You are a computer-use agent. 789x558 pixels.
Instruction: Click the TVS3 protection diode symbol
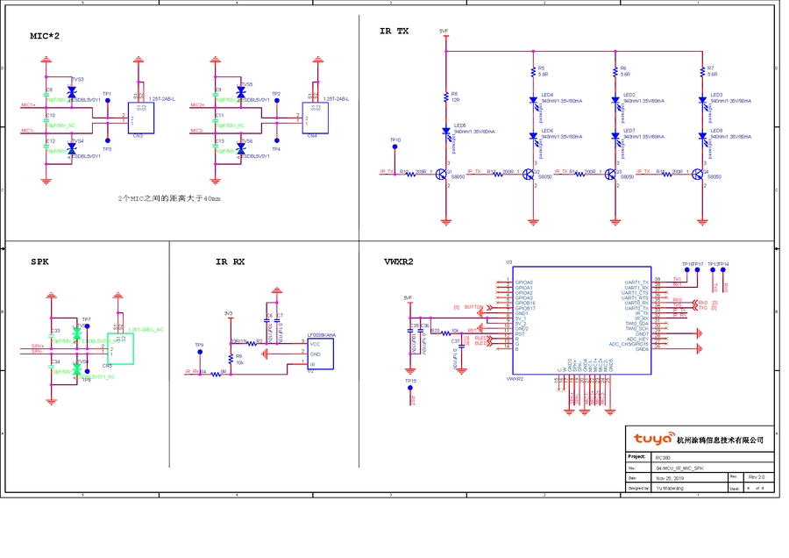tap(72, 90)
